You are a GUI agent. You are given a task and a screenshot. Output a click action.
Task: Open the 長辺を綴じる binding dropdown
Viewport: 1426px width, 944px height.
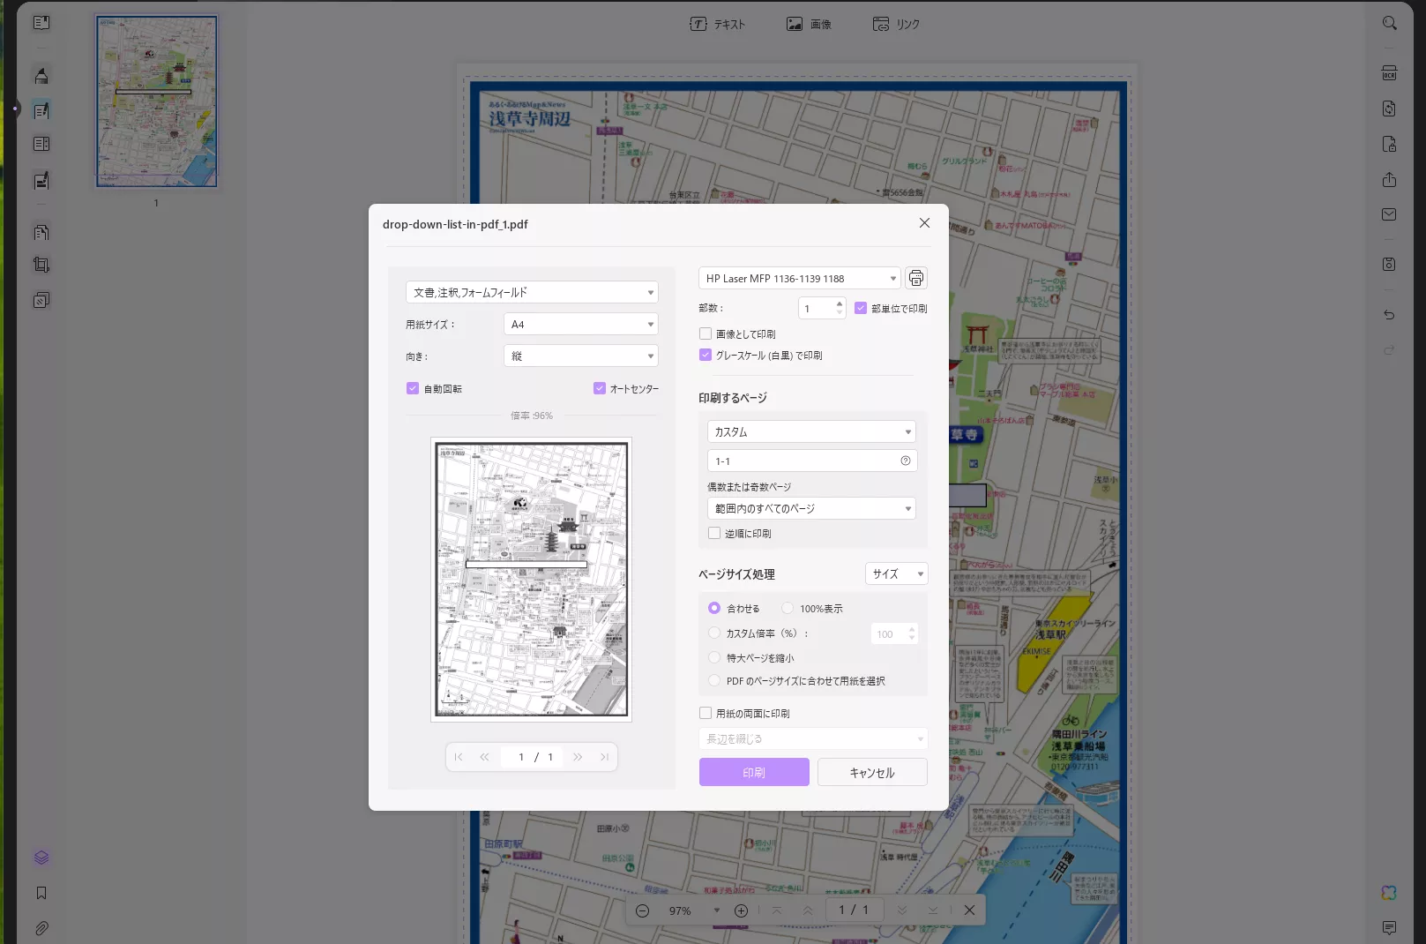pos(813,738)
